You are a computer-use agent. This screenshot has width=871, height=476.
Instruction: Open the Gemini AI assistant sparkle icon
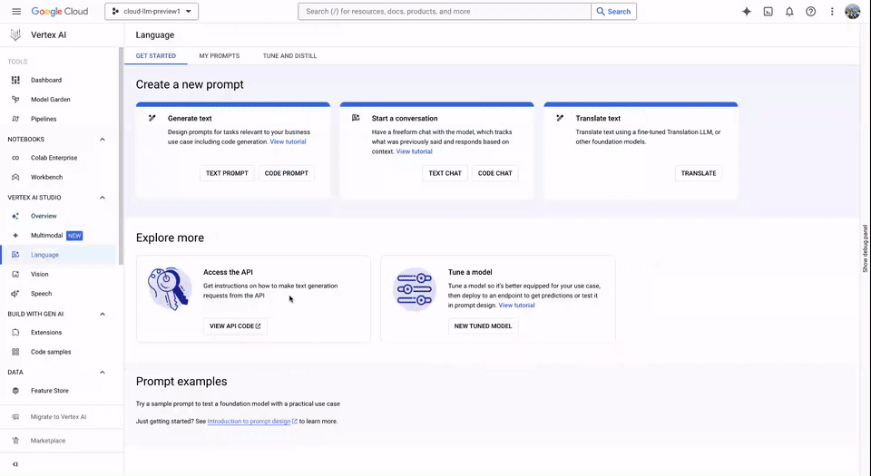click(747, 11)
